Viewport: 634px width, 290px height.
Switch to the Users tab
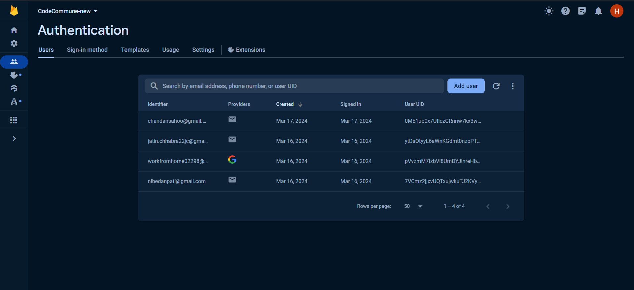pos(46,50)
